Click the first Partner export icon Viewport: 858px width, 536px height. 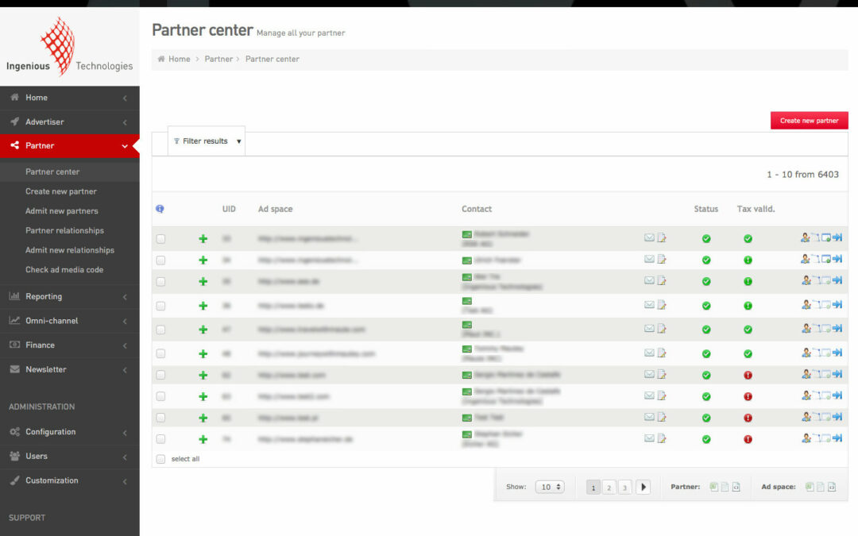[x=713, y=487]
